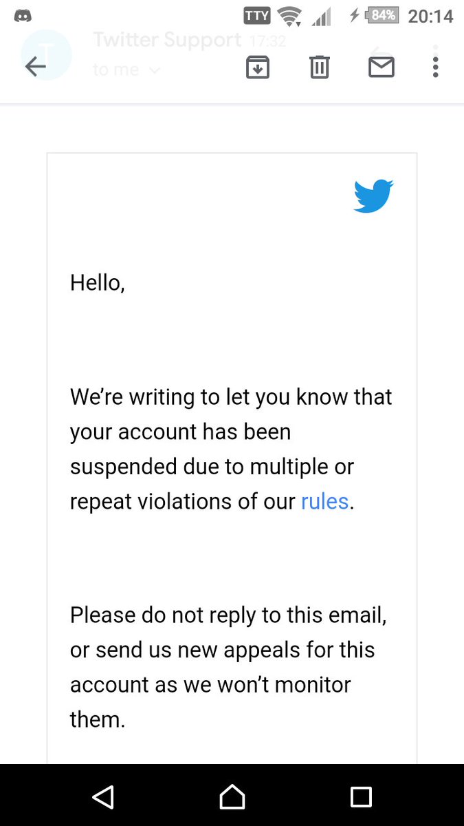Delete the email with the trash icon
The width and height of the screenshot is (464, 826).
[320, 67]
